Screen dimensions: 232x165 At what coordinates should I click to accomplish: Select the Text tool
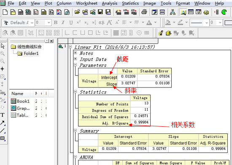(x=3, y=115)
